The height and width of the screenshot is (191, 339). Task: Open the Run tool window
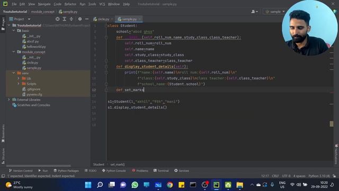tap(43, 171)
